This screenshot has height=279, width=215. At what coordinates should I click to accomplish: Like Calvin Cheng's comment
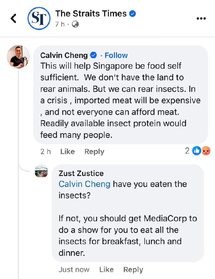tap(67, 151)
